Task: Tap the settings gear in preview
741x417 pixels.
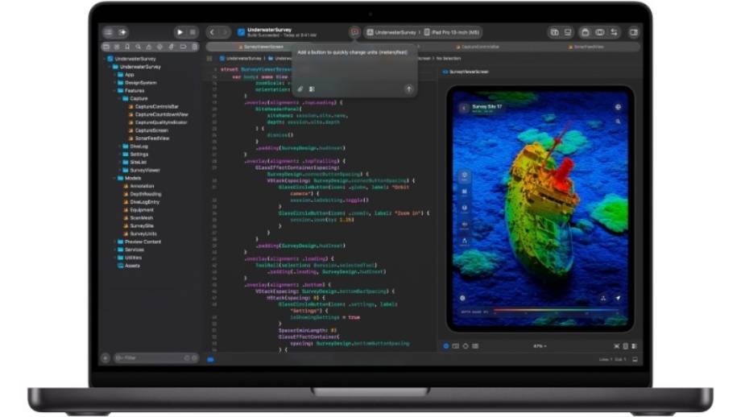Action: click(x=462, y=298)
